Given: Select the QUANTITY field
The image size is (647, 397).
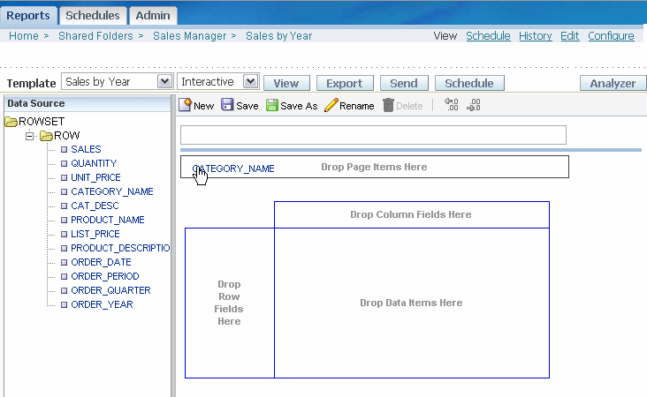Looking at the screenshot, I should click(x=94, y=163).
